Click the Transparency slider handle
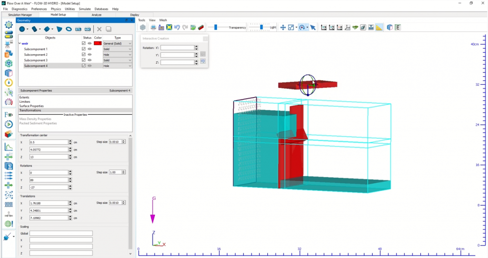Screen dimensions: 488x258 click(x=216, y=27)
